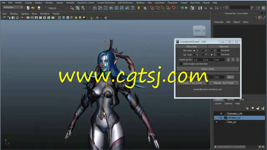
Task: Open the Animation menu set dropdown
Action: [13, 7]
